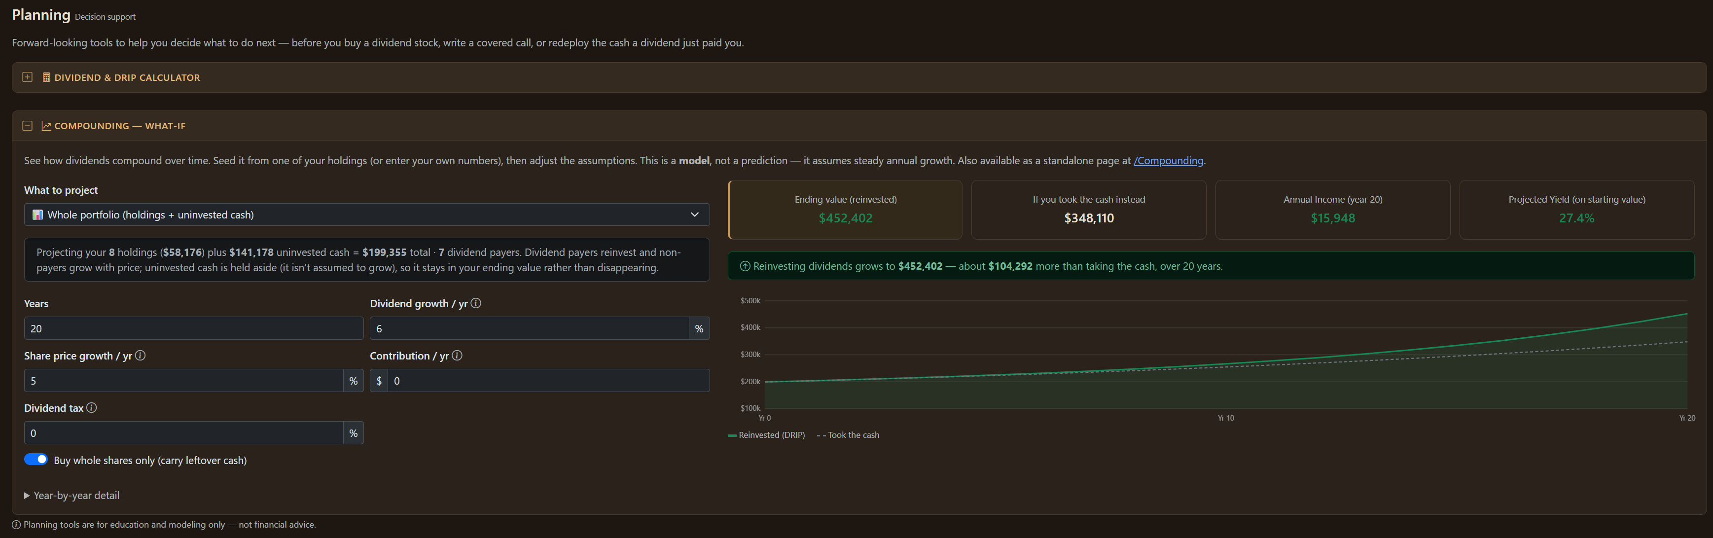Image resolution: width=1713 pixels, height=538 pixels.
Task: Show info for Dividend growth / yr
Action: point(476,303)
